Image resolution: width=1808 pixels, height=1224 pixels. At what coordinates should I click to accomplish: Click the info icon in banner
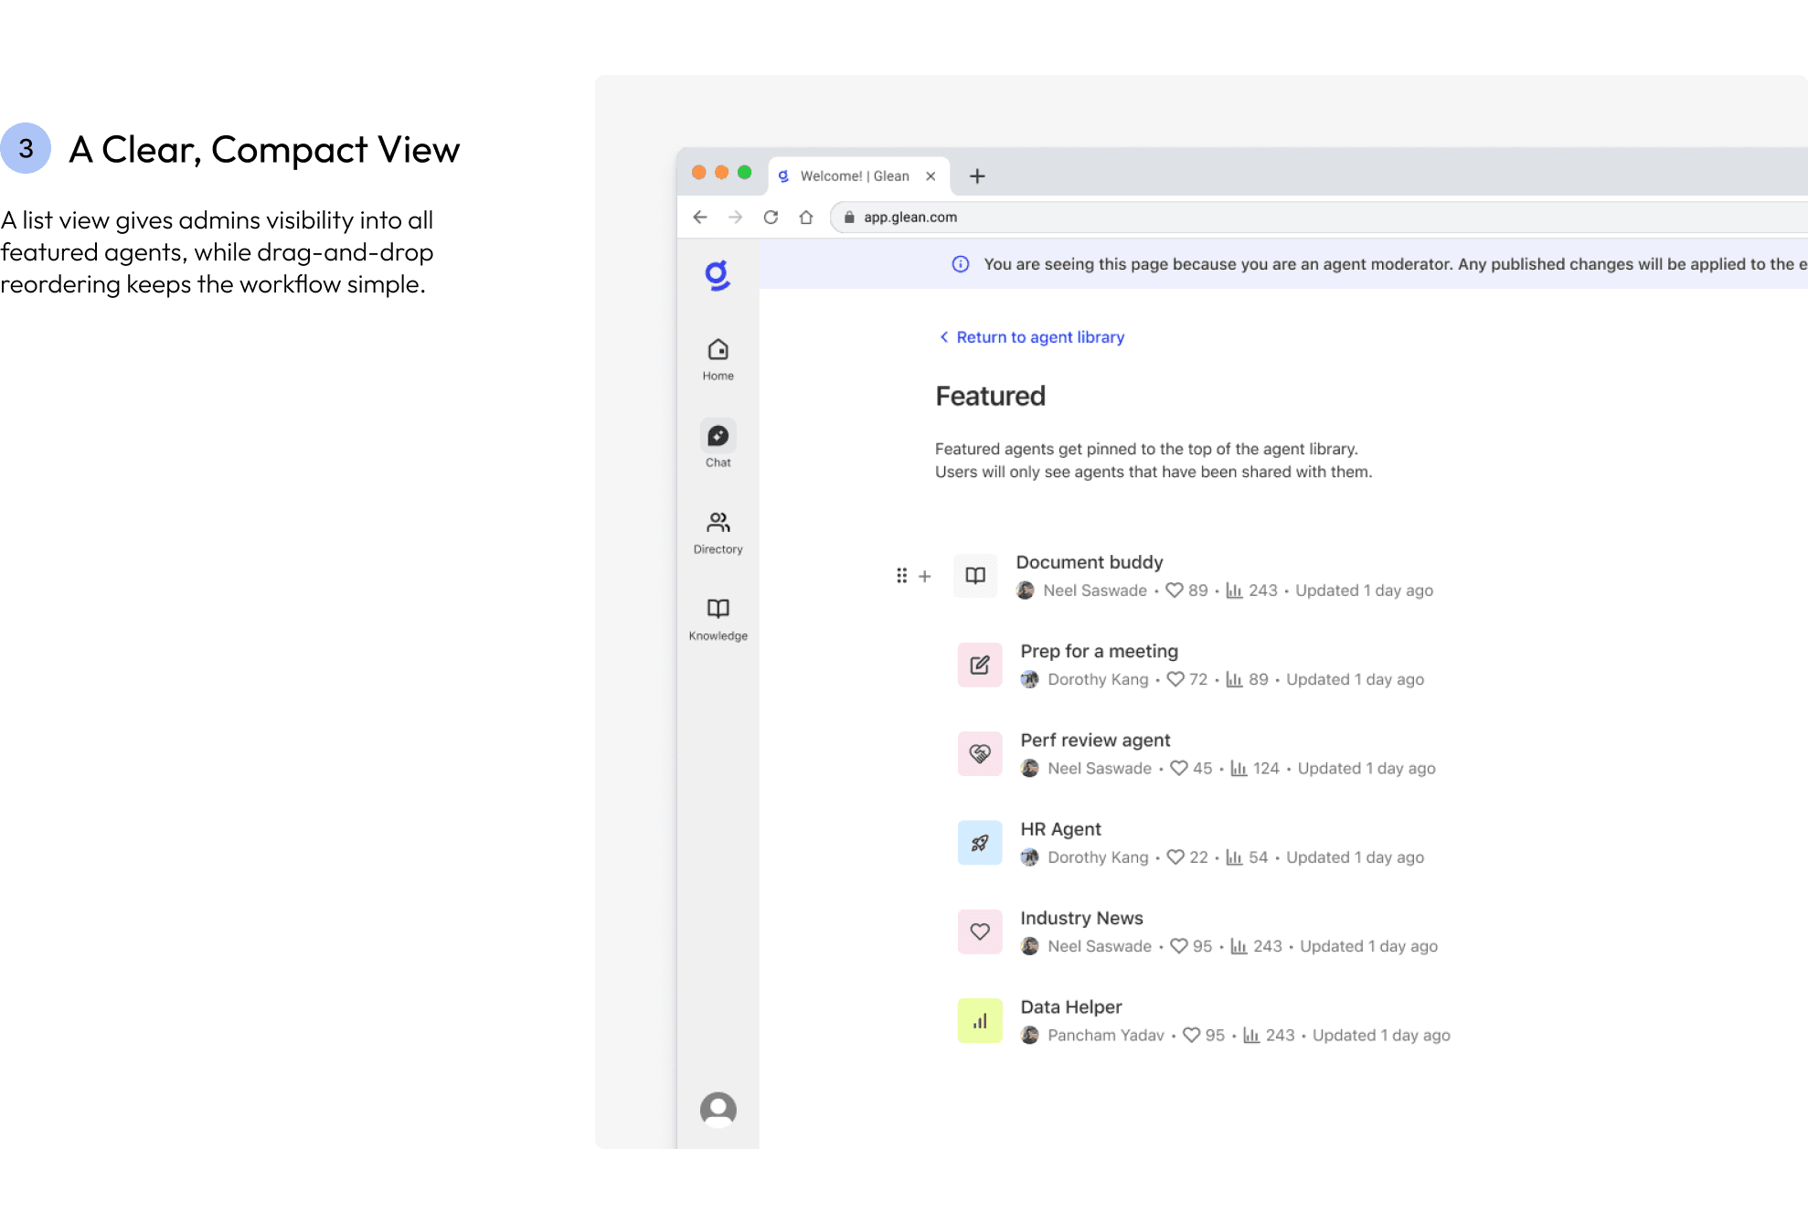[x=961, y=264]
